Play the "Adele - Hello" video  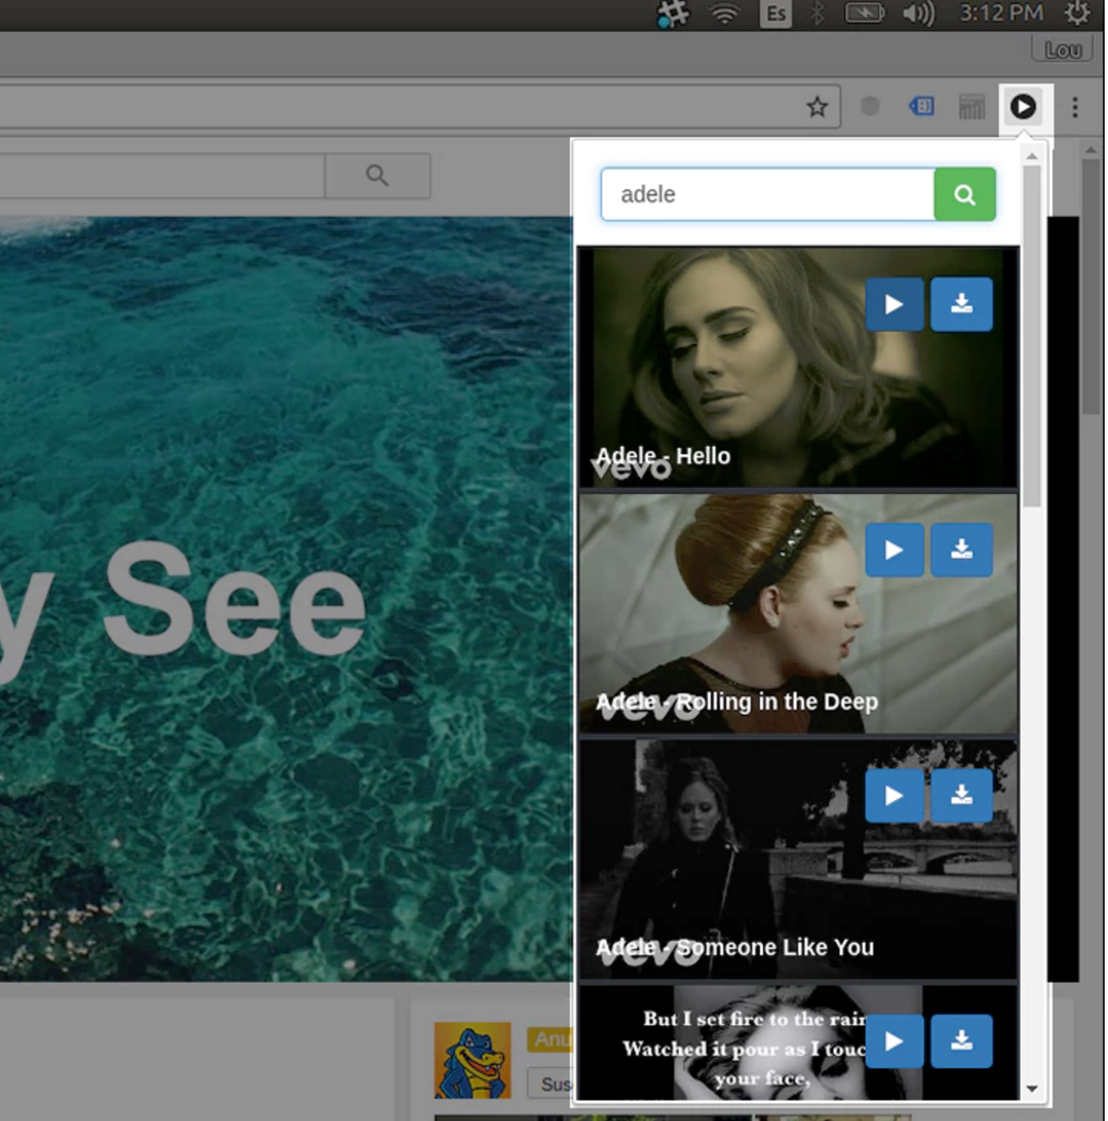[x=895, y=304]
